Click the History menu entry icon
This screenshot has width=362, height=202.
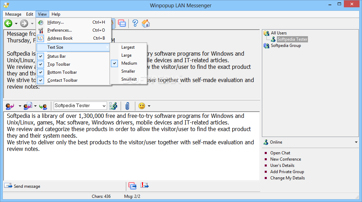click(41, 22)
